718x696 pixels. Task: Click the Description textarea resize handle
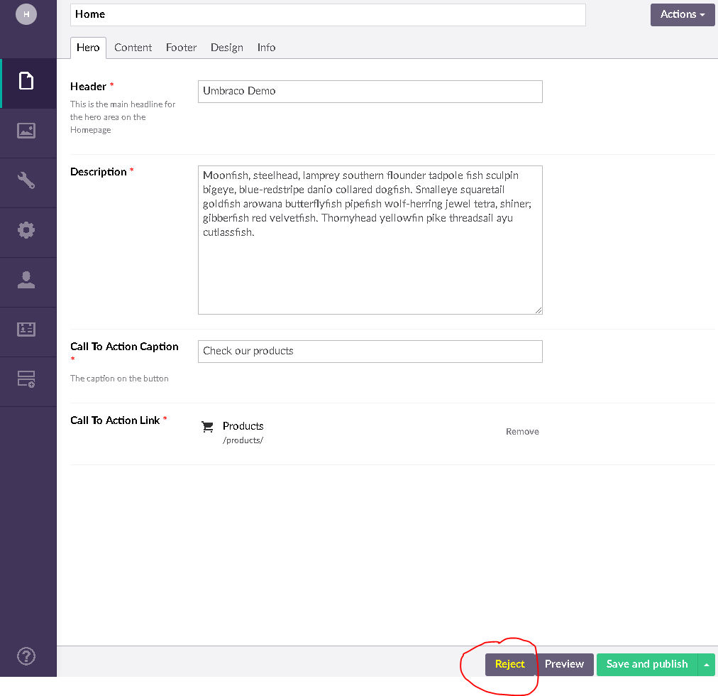click(x=538, y=310)
